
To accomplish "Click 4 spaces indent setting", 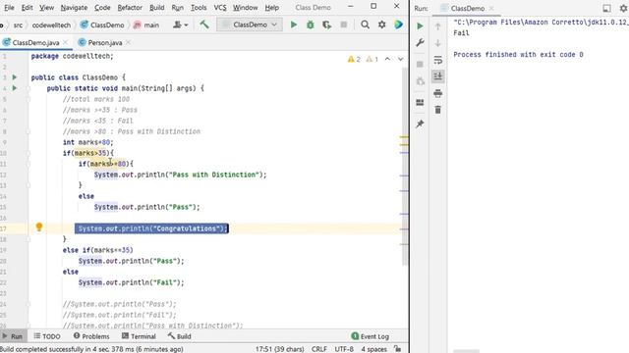I will [x=373, y=349].
